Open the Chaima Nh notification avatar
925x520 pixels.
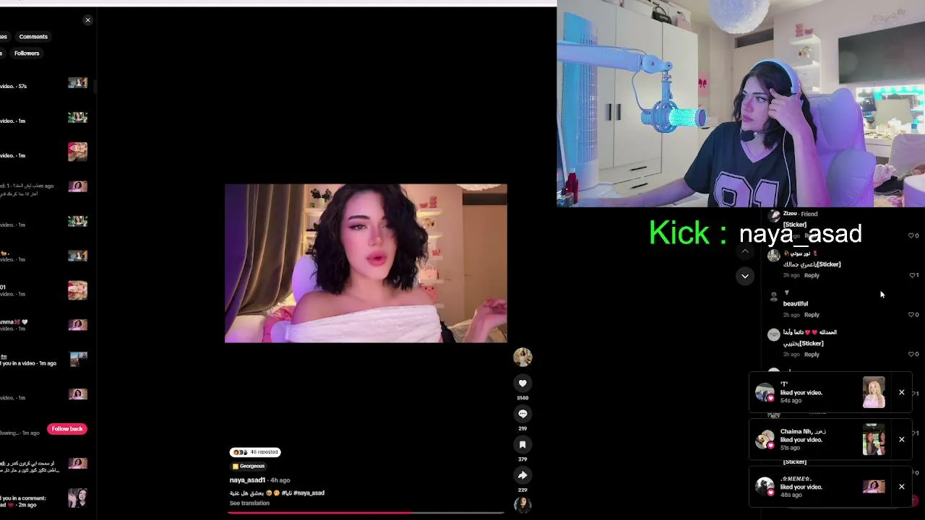pos(765,439)
